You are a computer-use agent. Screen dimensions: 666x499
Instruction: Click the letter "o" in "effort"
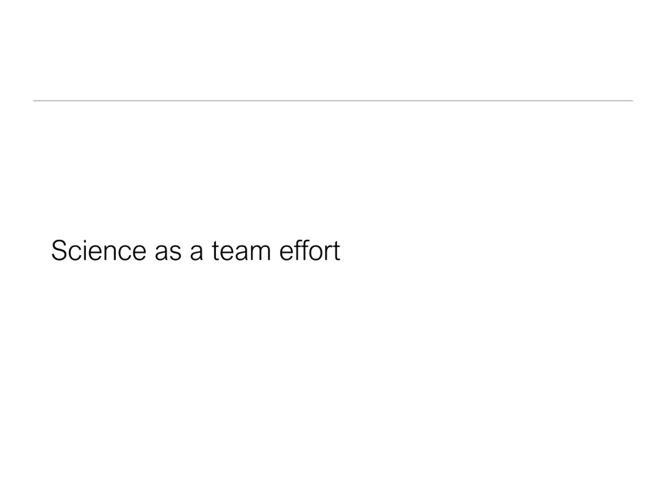pos(315,252)
